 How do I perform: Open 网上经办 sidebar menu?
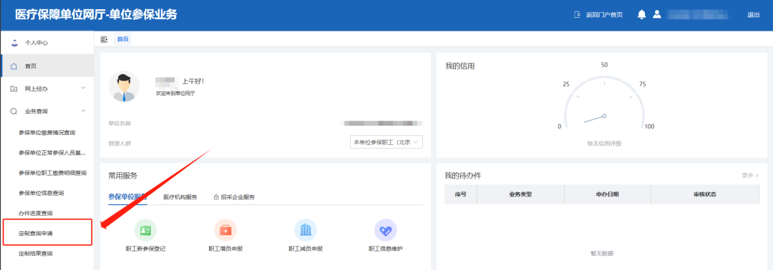pos(47,89)
